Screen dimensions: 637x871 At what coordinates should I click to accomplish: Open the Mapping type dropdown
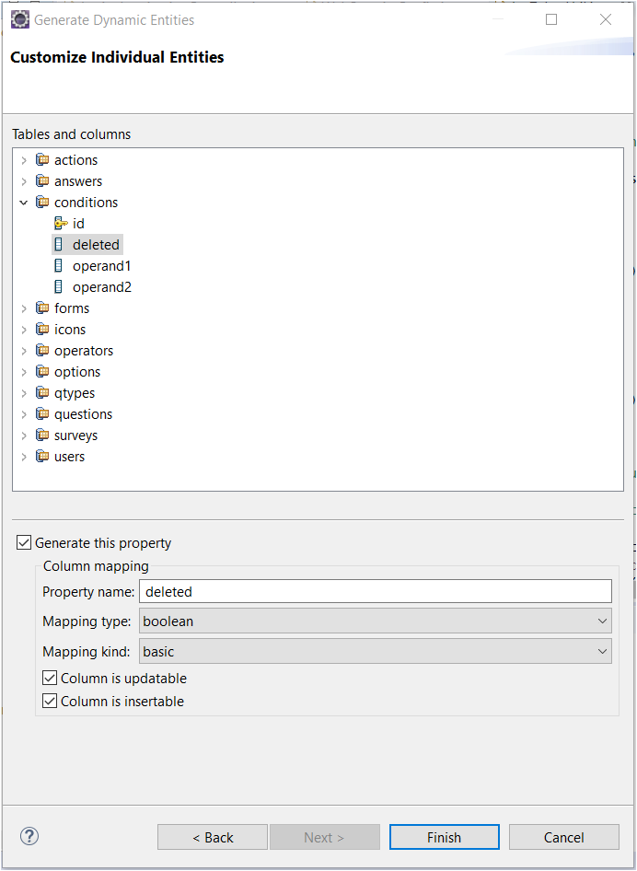[375, 621]
